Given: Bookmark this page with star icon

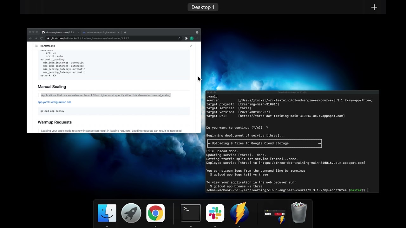Looking at the screenshot, I should [x=180, y=38].
